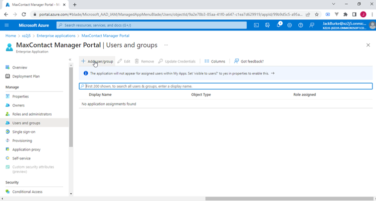Open Cloud Shell from the top bar
This screenshot has width=376, height=201.
click(x=256, y=25)
